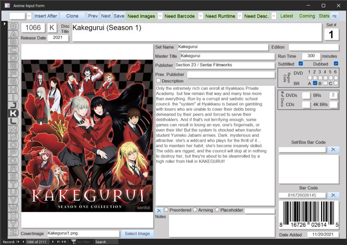347x245 pixels.
Task: Jump to letter J in the index
Action: pos(13,106)
